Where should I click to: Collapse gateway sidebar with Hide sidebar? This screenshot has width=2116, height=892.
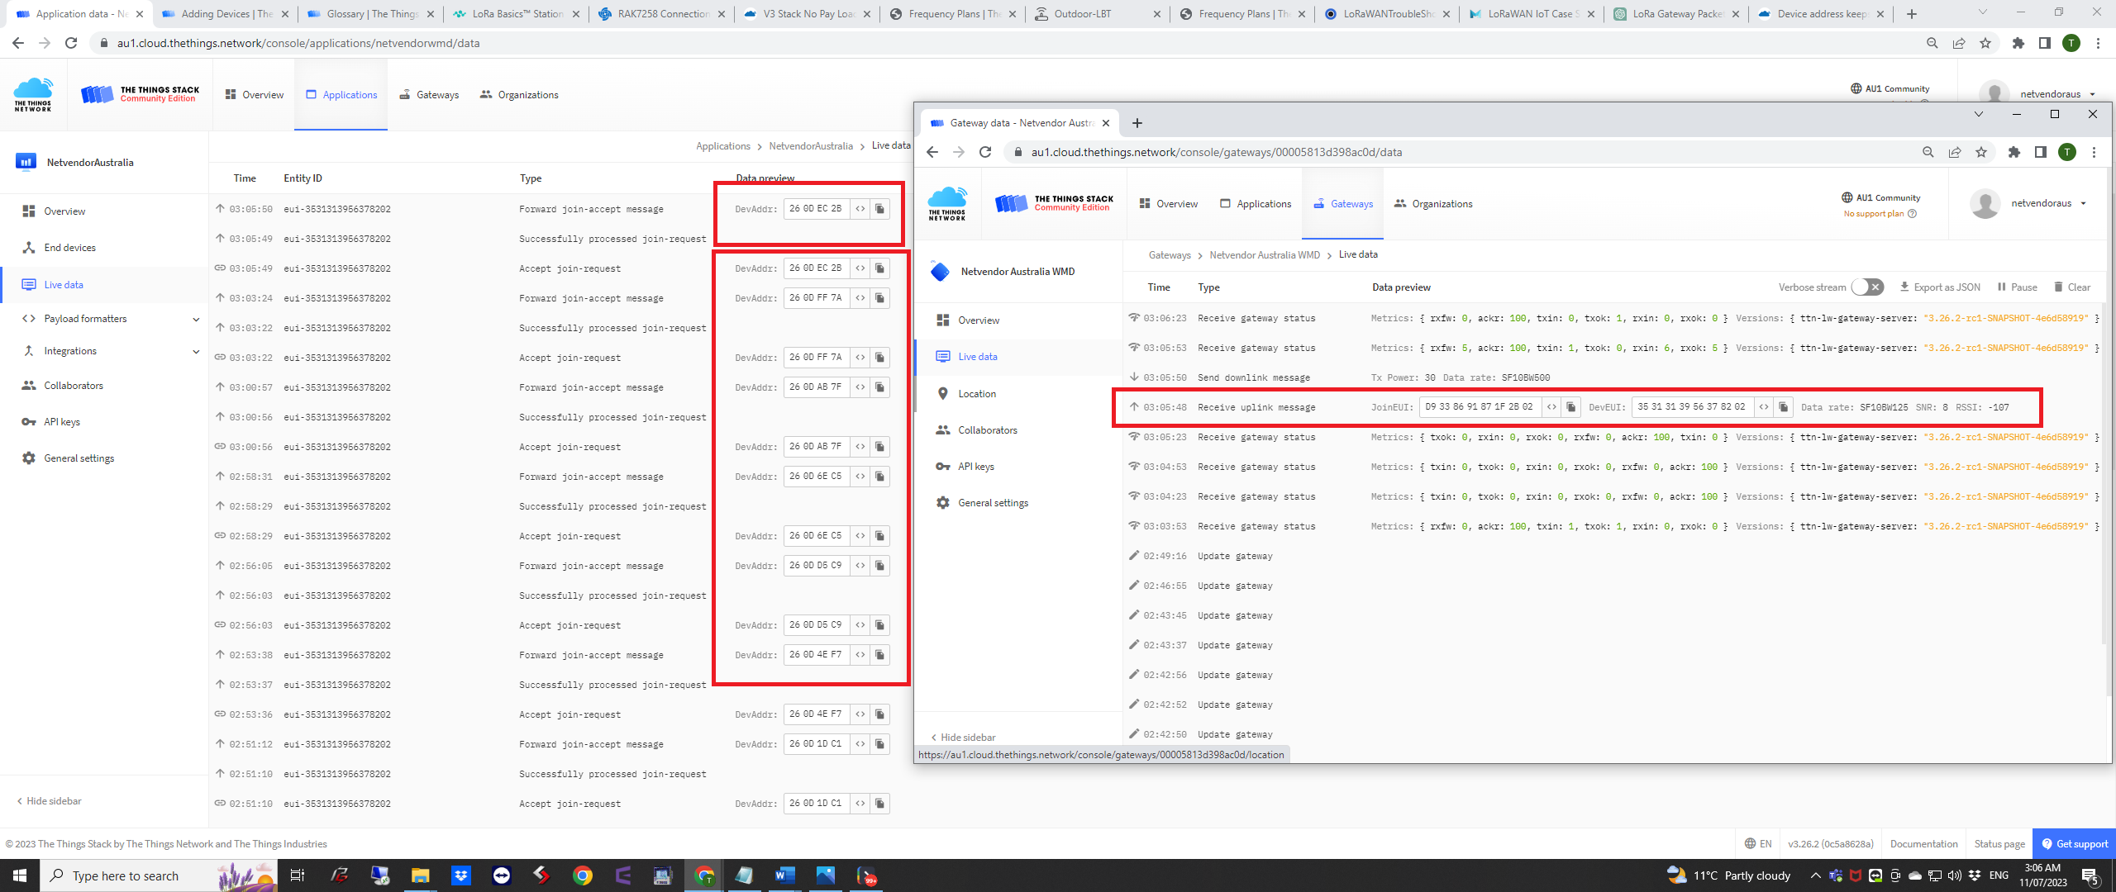pyautogui.click(x=964, y=738)
